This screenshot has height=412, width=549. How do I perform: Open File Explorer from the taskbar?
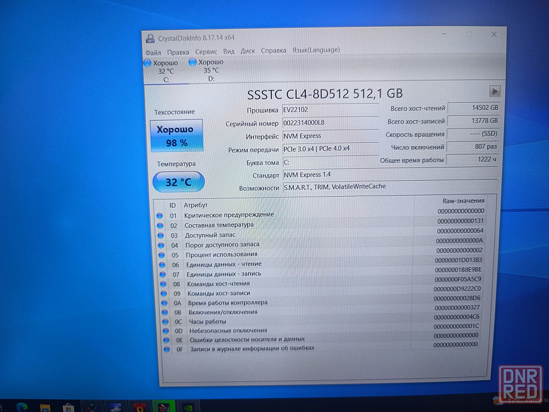tap(45, 408)
